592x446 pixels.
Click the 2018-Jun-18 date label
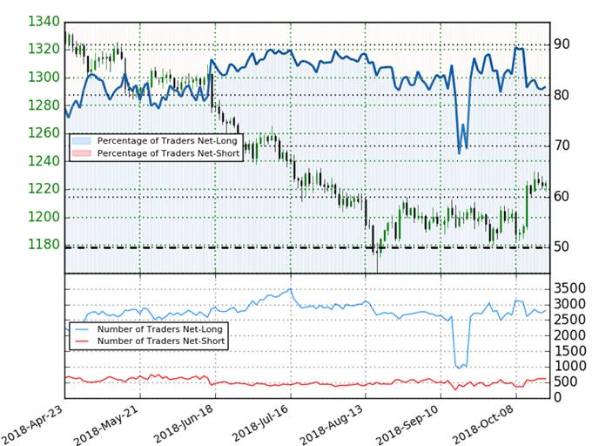click(x=184, y=424)
